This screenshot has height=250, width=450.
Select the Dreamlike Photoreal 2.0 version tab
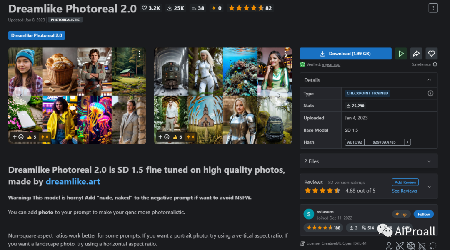(37, 35)
